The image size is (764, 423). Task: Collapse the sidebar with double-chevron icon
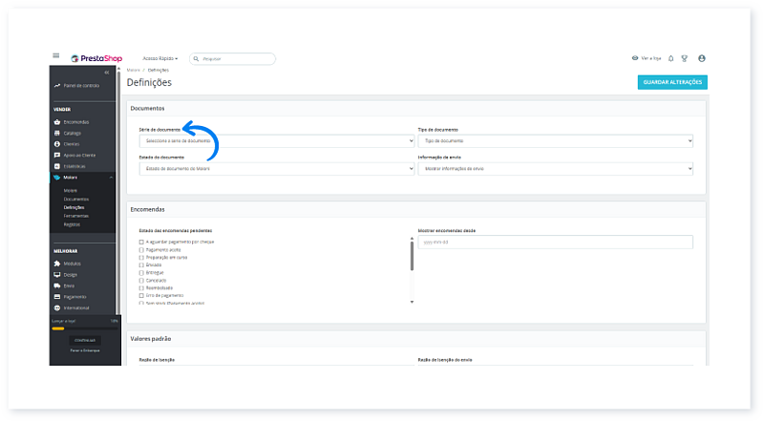click(x=107, y=73)
